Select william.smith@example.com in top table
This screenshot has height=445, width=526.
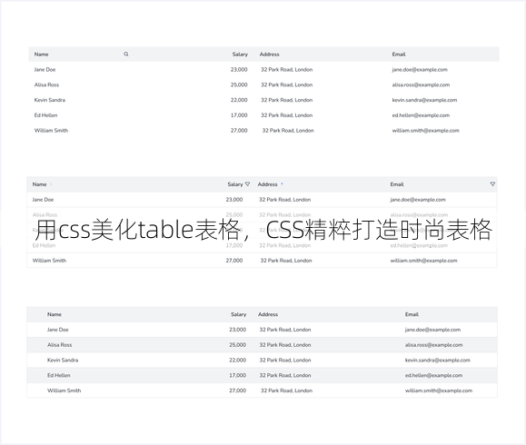425,131
